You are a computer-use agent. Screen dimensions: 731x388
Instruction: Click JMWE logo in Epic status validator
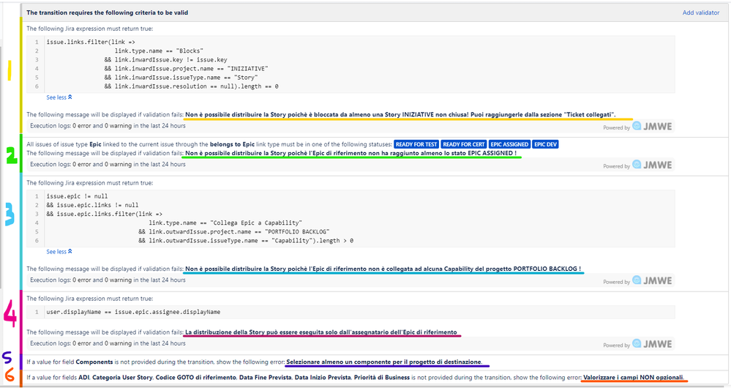tap(652, 165)
